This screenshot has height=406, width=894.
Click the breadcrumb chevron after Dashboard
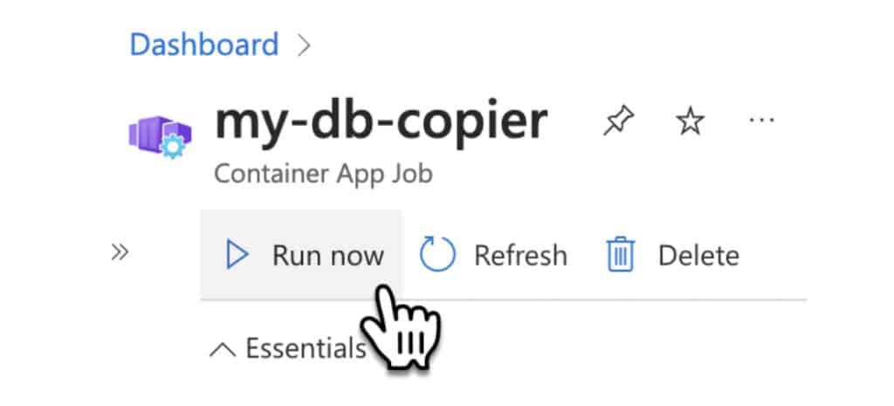pos(304,46)
